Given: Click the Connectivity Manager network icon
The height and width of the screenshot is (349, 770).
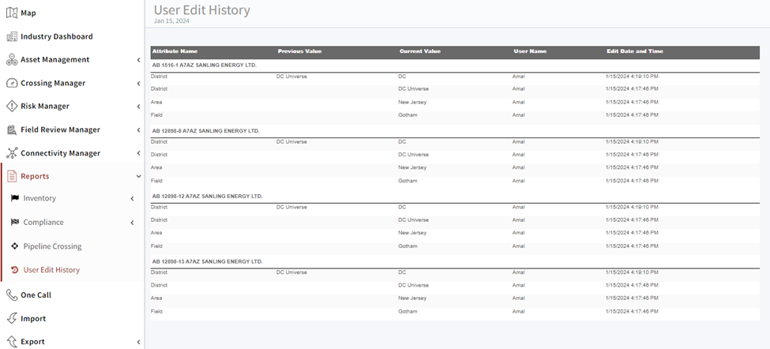Looking at the screenshot, I should [x=12, y=153].
